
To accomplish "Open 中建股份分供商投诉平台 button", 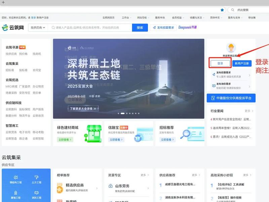I will coord(231,98).
